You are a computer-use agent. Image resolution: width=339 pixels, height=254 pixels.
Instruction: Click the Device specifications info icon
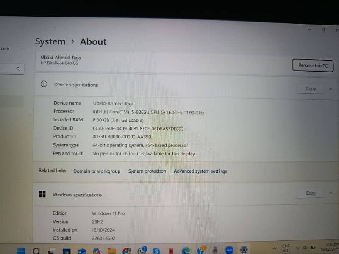click(x=44, y=84)
